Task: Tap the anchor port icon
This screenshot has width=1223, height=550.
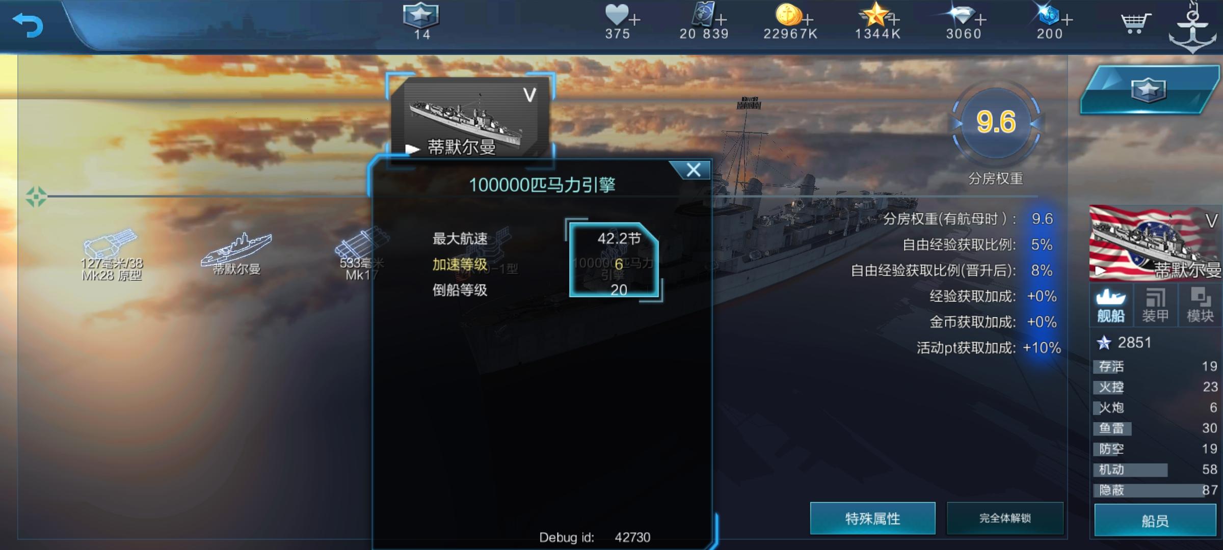Action: [1193, 28]
